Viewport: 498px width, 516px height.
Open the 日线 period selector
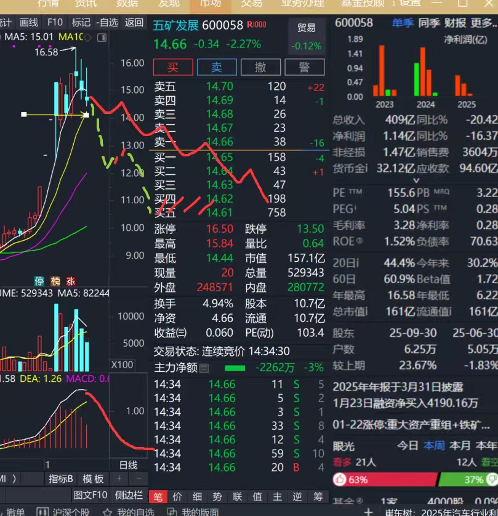(x=128, y=465)
